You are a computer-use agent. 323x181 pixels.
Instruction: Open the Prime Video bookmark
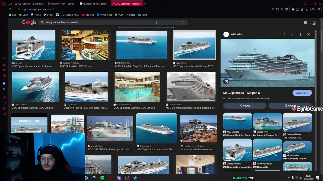[104, 15]
